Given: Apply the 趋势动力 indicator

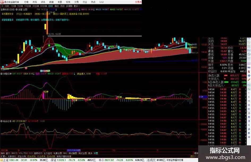Looking at the screenshot, I should [x=38, y=153].
